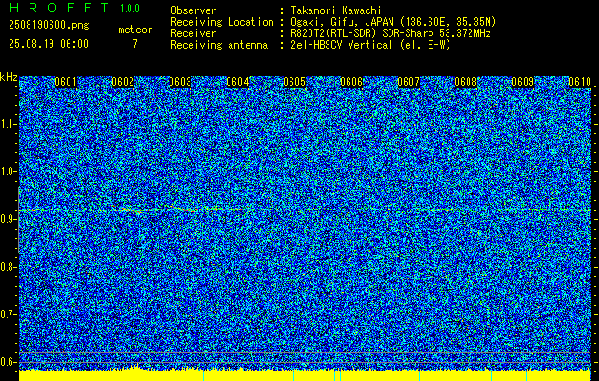Image resolution: width=599 pixels, height=381 pixels.
Task: Click the 0604 time marker
Action: pos(237,82)
